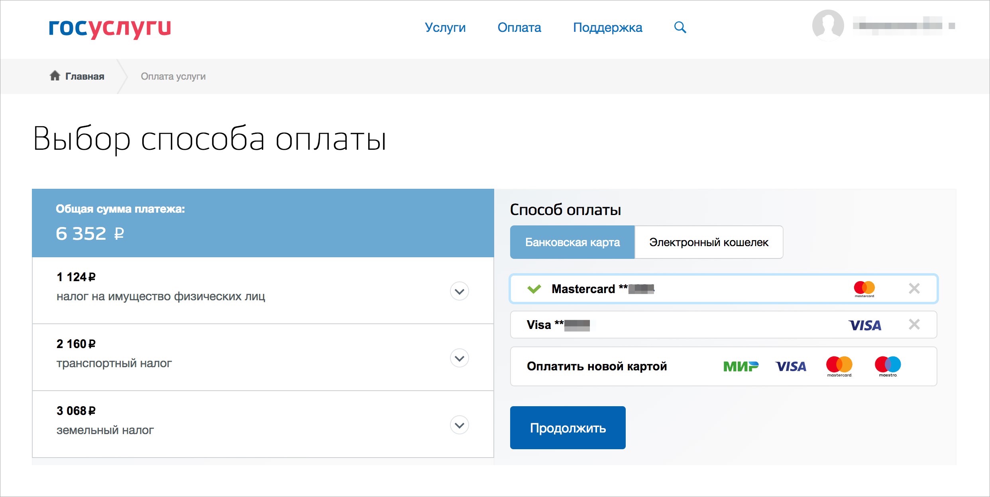Choose 'Оплатить новой картой' option
This screenshot has height=497, width=990.
(597, 366)
